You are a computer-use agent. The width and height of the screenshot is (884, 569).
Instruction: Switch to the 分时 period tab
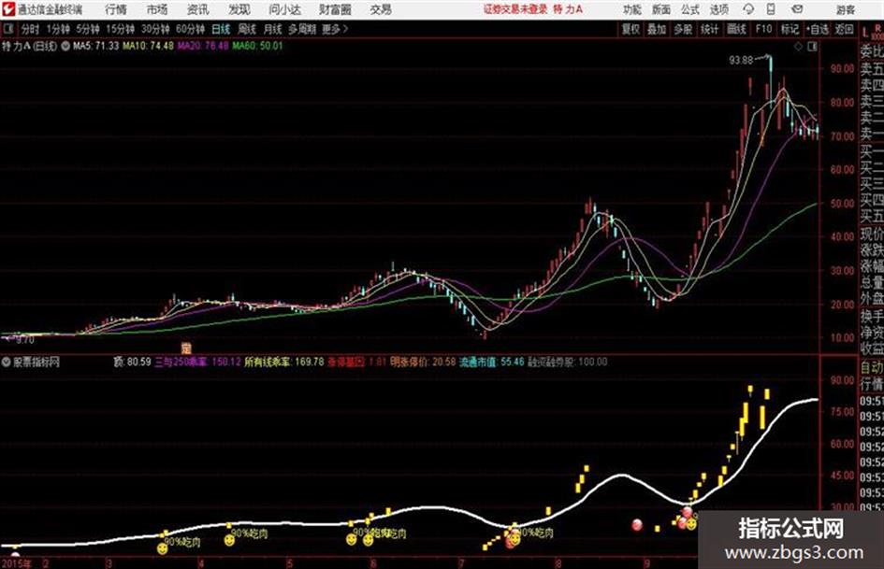point(30,29)
